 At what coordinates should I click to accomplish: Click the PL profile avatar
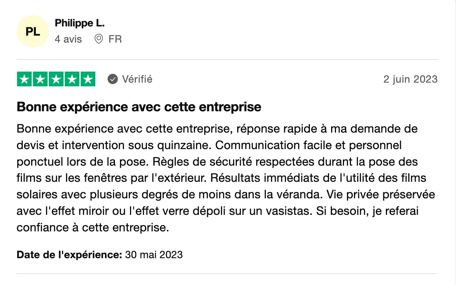click(33, 32)
